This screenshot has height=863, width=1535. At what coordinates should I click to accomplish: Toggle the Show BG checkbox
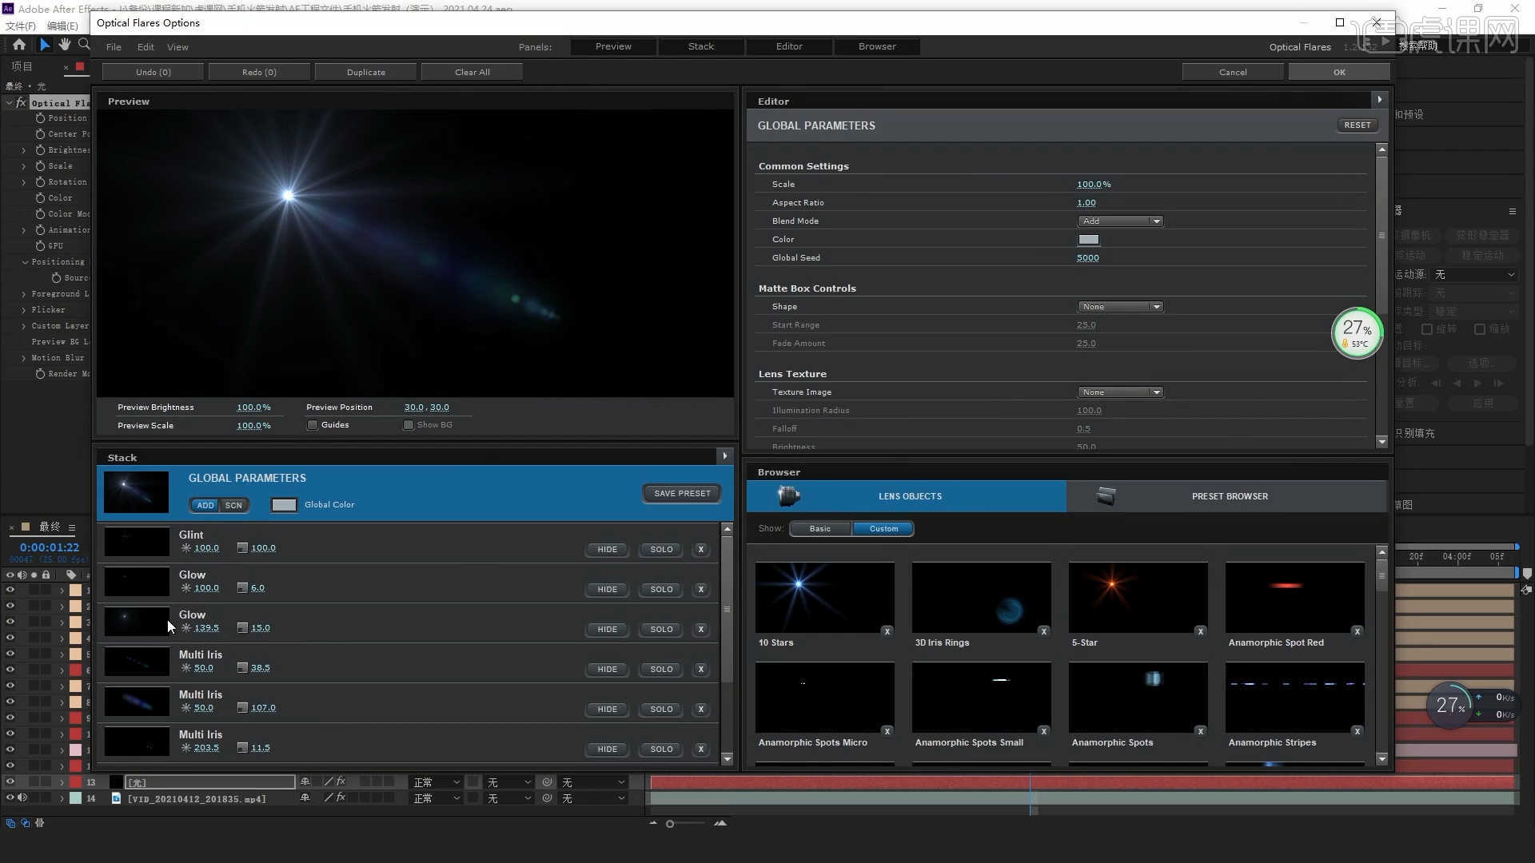(x=409, y=425)
